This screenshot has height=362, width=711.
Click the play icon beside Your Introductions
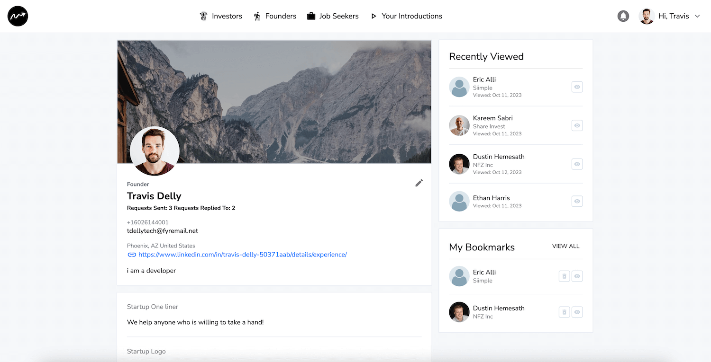pos(374,16)
